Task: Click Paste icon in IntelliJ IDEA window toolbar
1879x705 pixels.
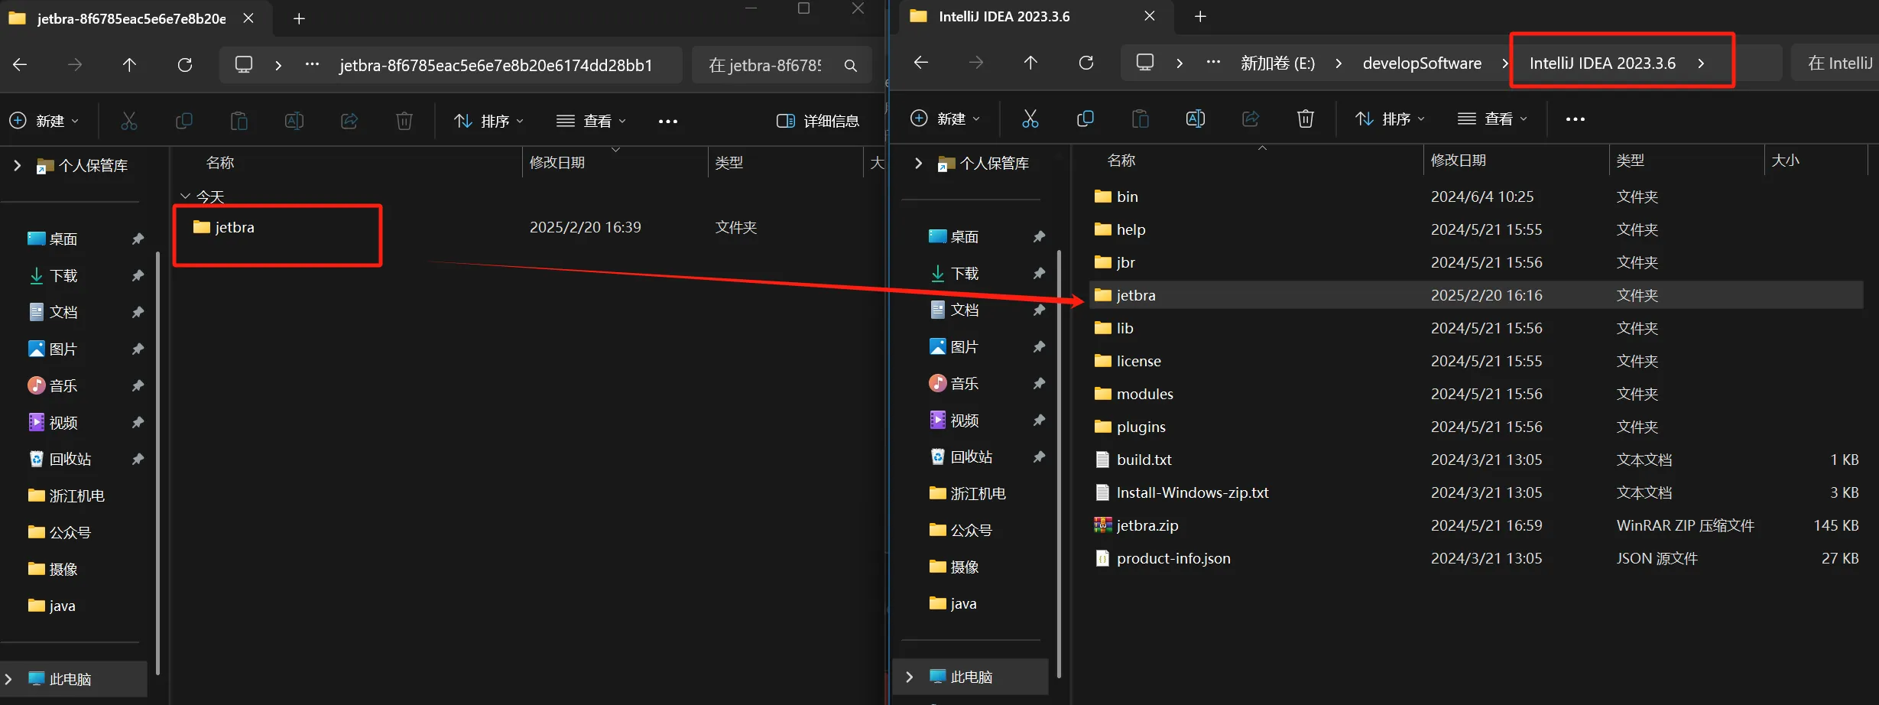Action: [x=1140, y=119]
